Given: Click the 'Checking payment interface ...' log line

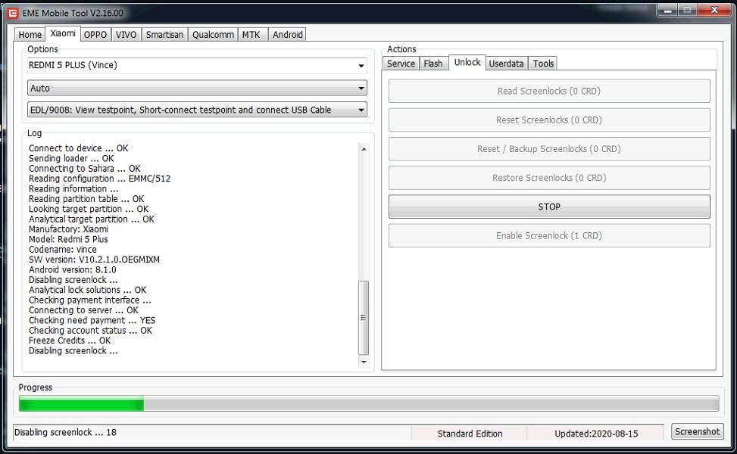Looking at the screenshot, I should point(90,300).
